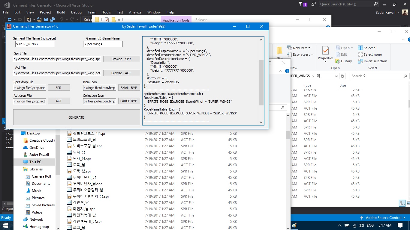Select file 길로틴크로스_남.spr in file list
410x230 pixels.
coord(89,134)
